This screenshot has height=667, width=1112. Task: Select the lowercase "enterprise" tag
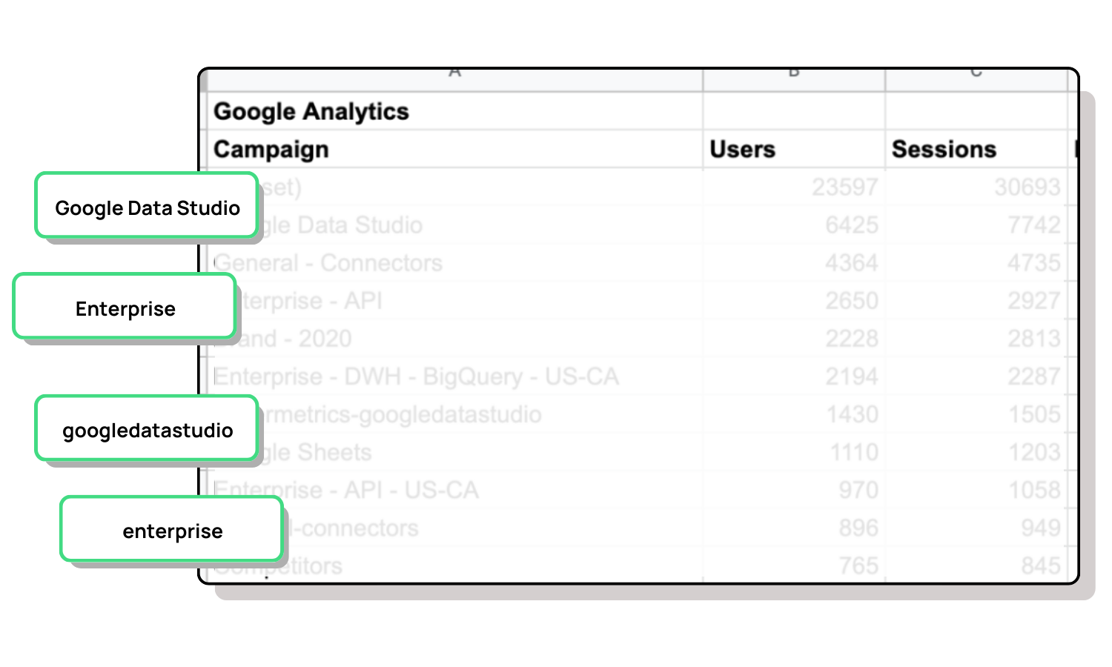[x=172, y=531]
